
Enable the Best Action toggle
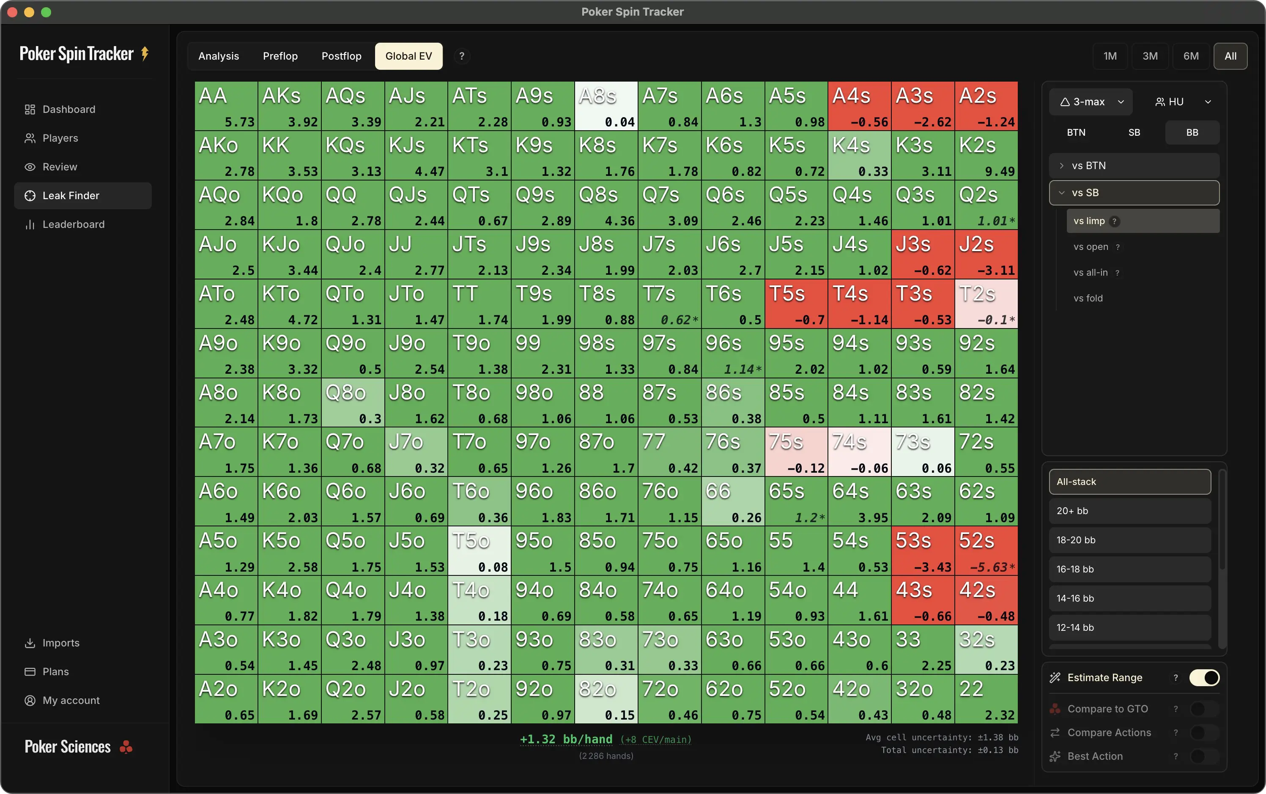click(x=1204, y=756)
